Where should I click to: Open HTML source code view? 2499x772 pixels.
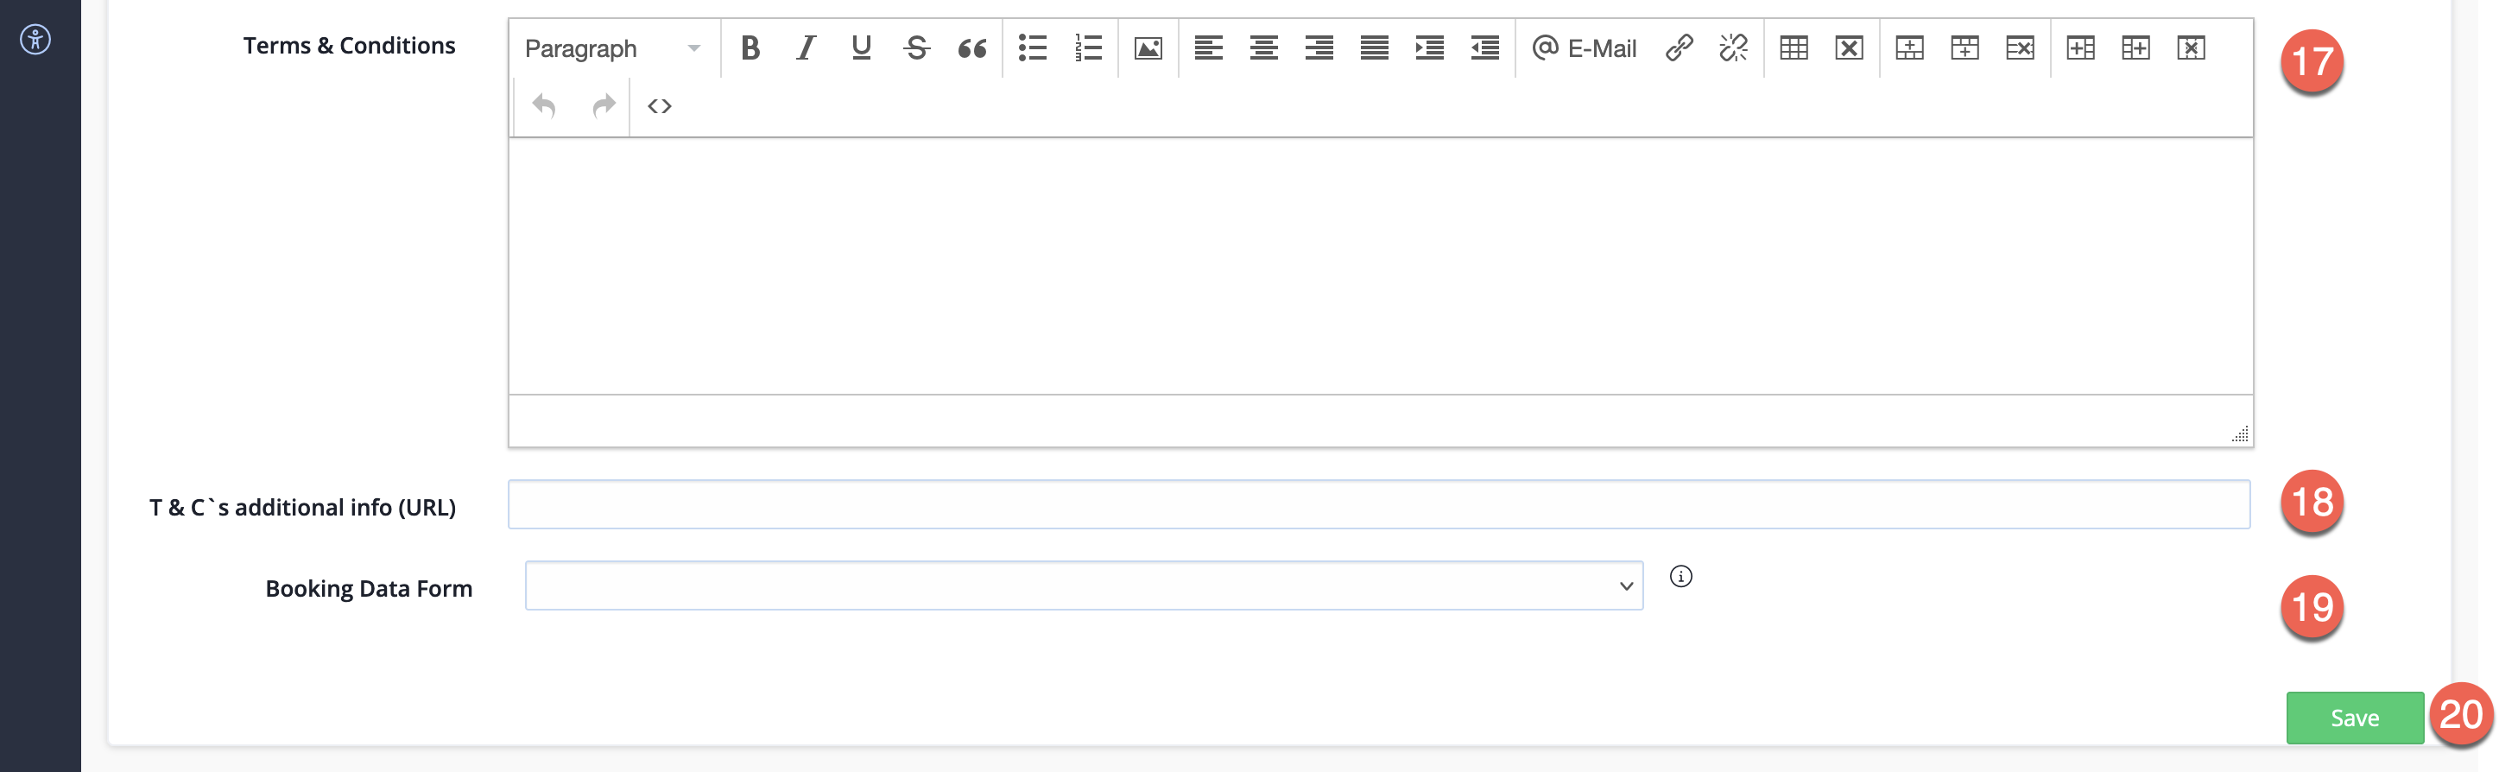(660, 105)
